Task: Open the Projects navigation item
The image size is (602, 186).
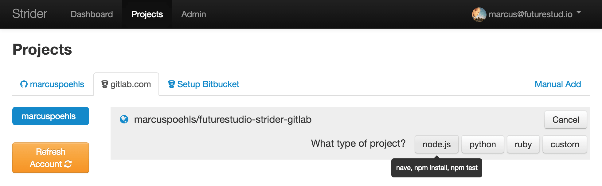Action: pyautogui.click(x=147, y=14)
